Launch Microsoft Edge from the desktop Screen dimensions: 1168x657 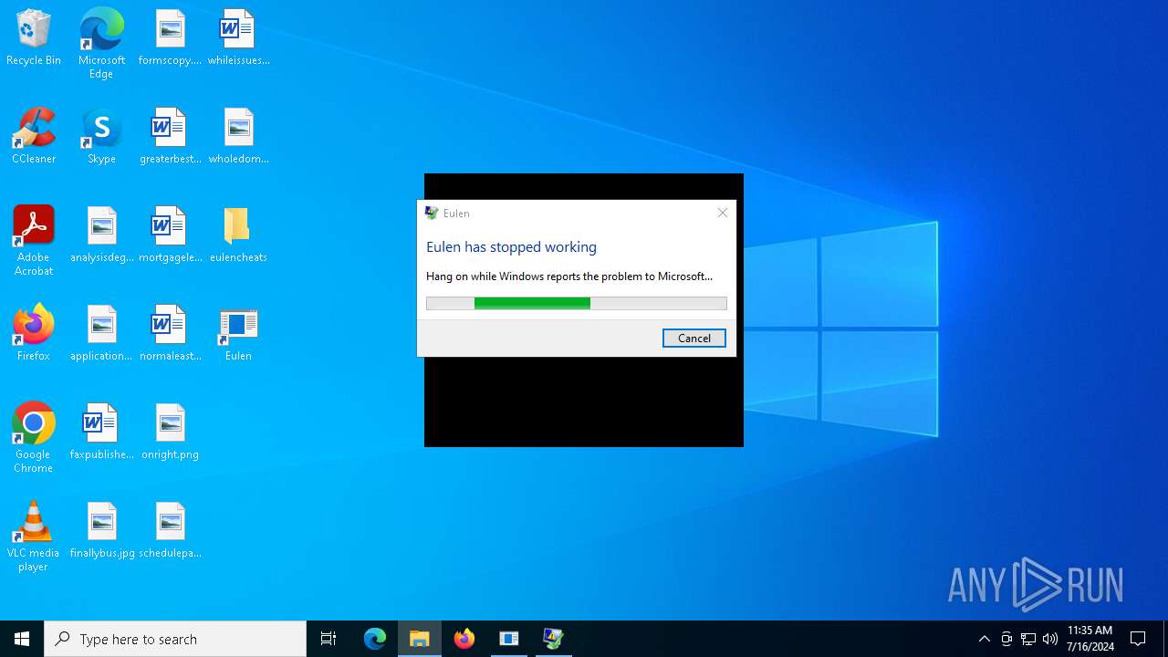pyautogui.click(x=101, y=44)
